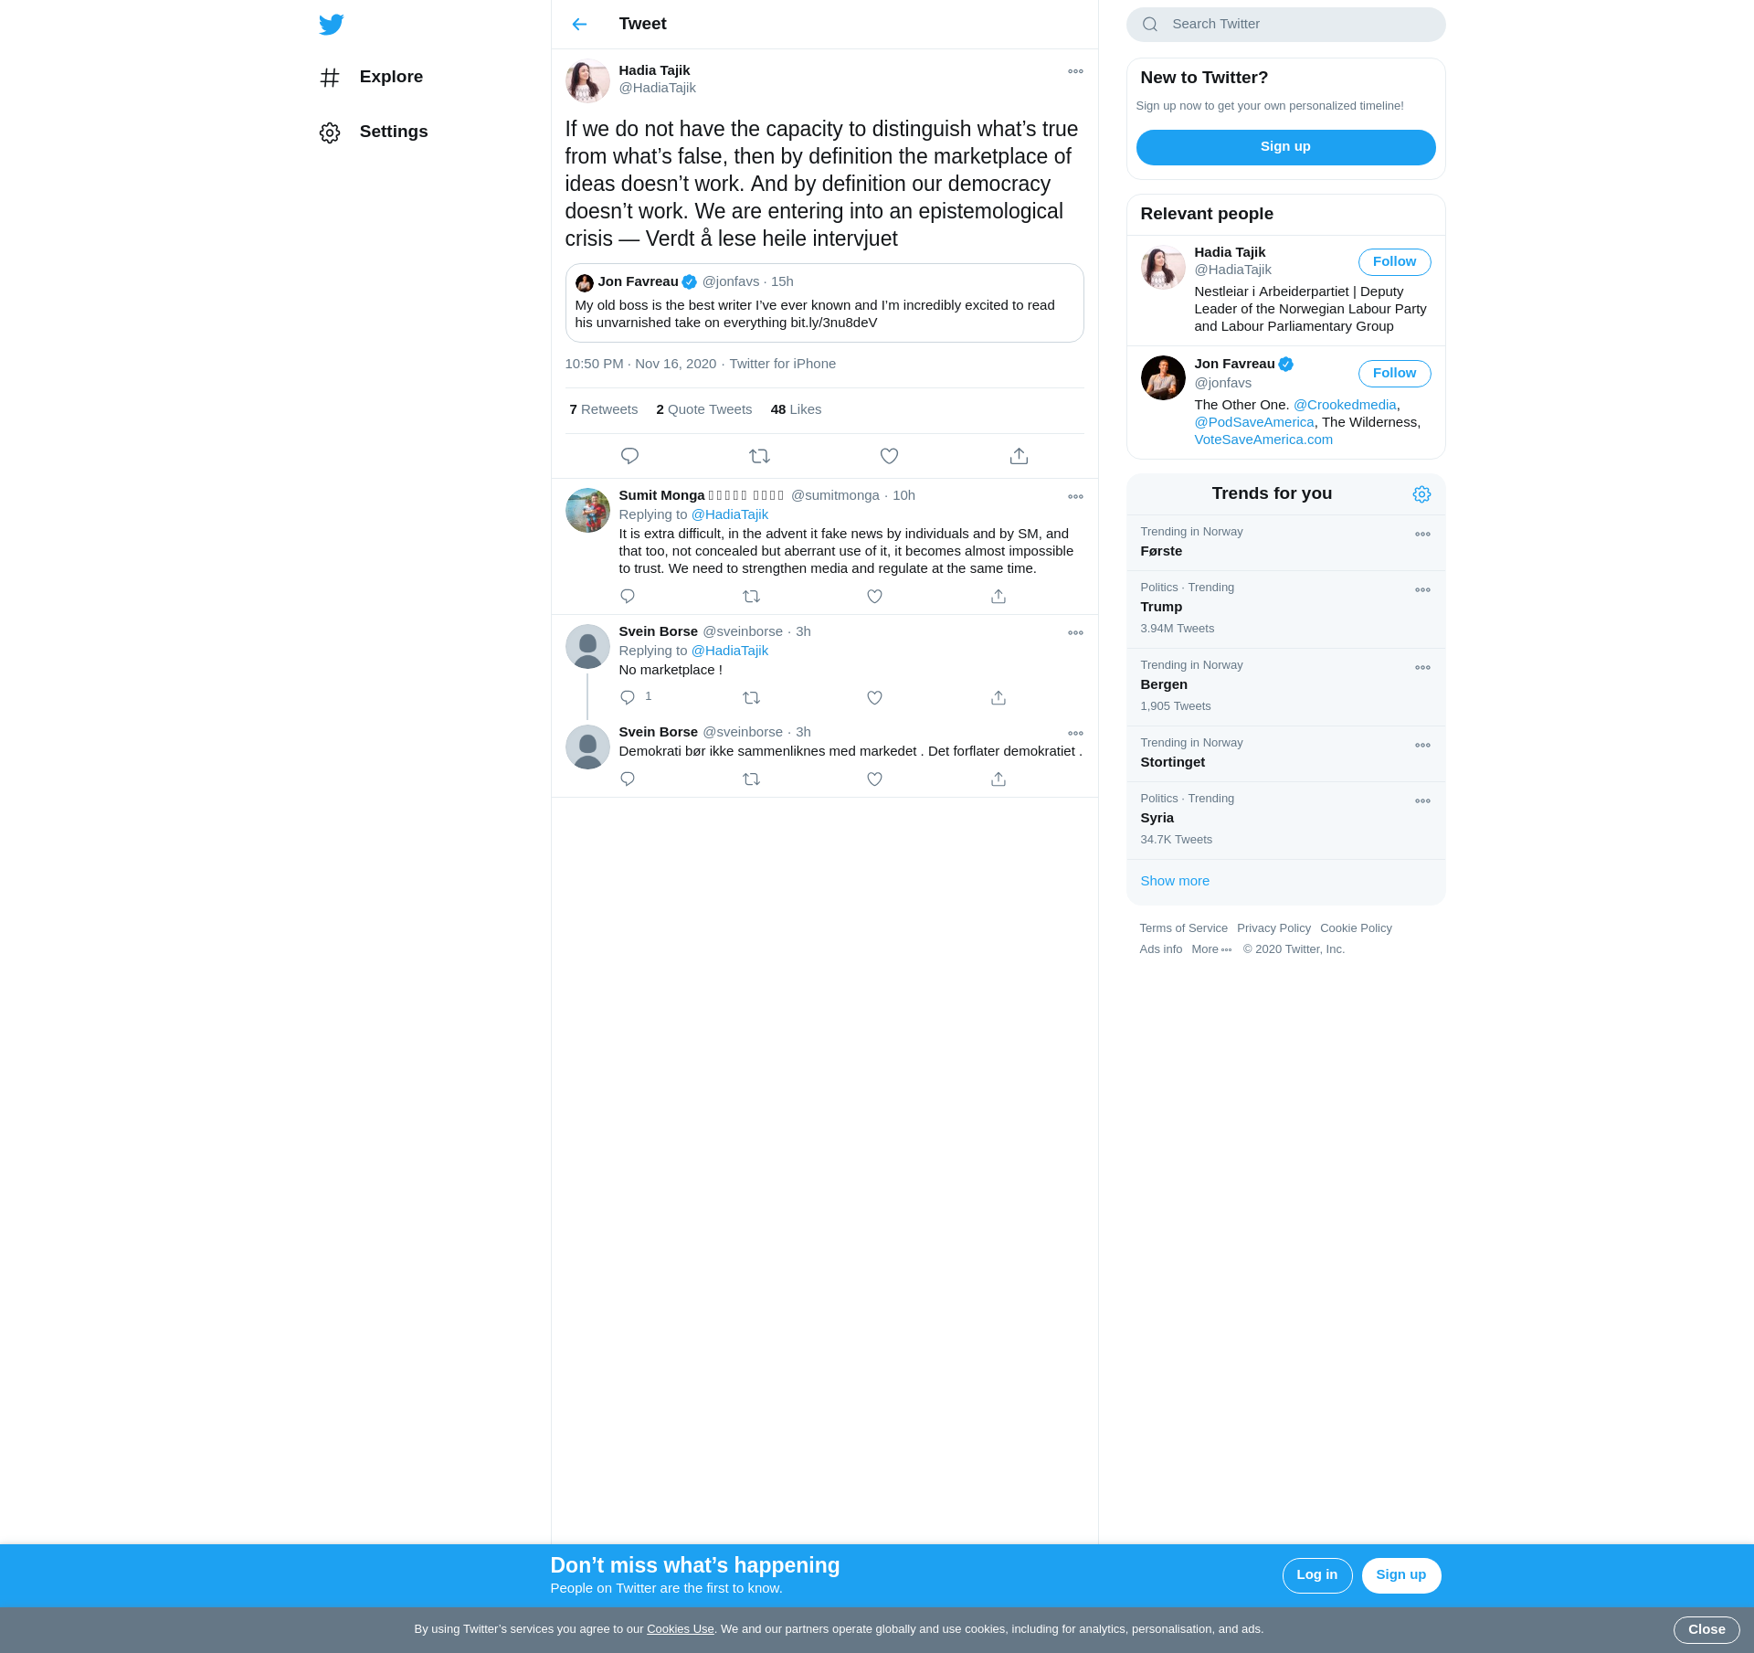This screenshot has height=1653, width=1754.
Task: Like Svein Borse's 'No marketplace' tweet
Action: point(874,698)
